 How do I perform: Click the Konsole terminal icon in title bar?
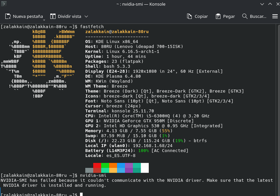click(x=4, y=4)
